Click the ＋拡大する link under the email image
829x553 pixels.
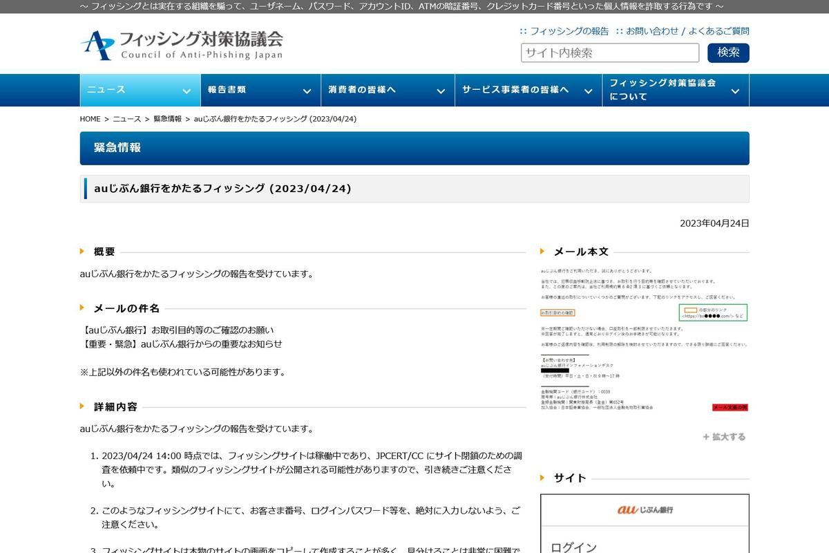point(724,437)
